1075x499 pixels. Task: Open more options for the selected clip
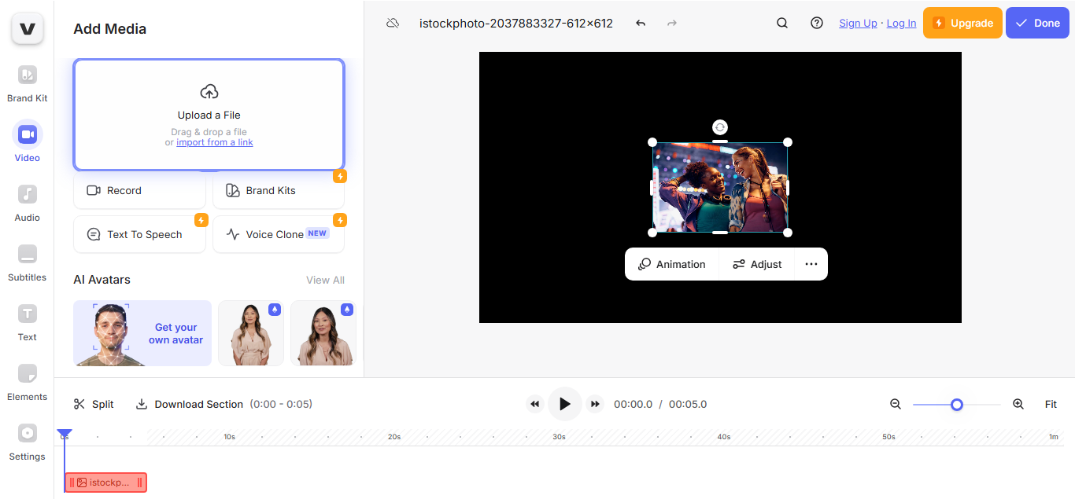coord(811,264)
